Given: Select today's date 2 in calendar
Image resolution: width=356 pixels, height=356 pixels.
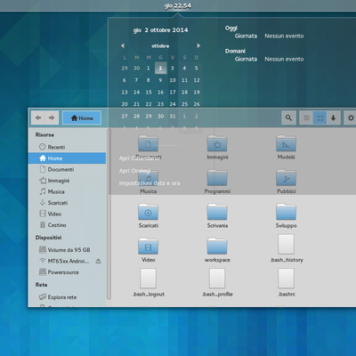Looking at the screenshot, I should tap(160, 69).
